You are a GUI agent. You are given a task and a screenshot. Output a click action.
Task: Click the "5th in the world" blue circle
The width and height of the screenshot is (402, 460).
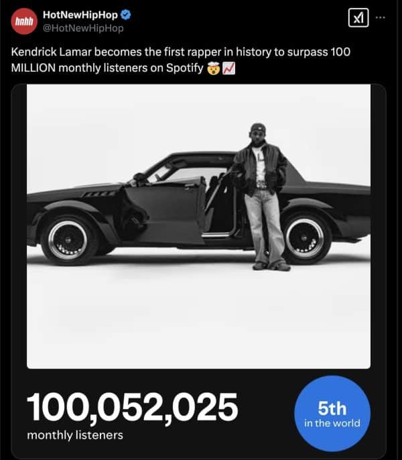click(x=332, y=414)
